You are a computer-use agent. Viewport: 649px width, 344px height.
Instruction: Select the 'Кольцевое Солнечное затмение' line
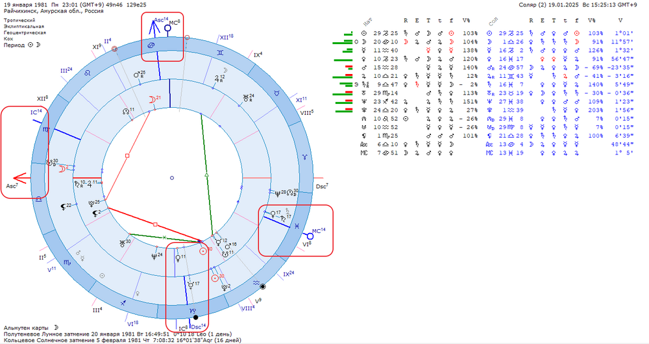[x=122, y=340]
